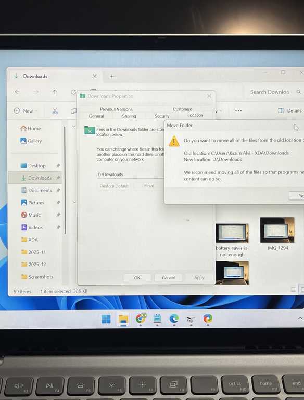Maximize the File Explorer window
This screenshot has height=400, width=304.
pos(283,72)
